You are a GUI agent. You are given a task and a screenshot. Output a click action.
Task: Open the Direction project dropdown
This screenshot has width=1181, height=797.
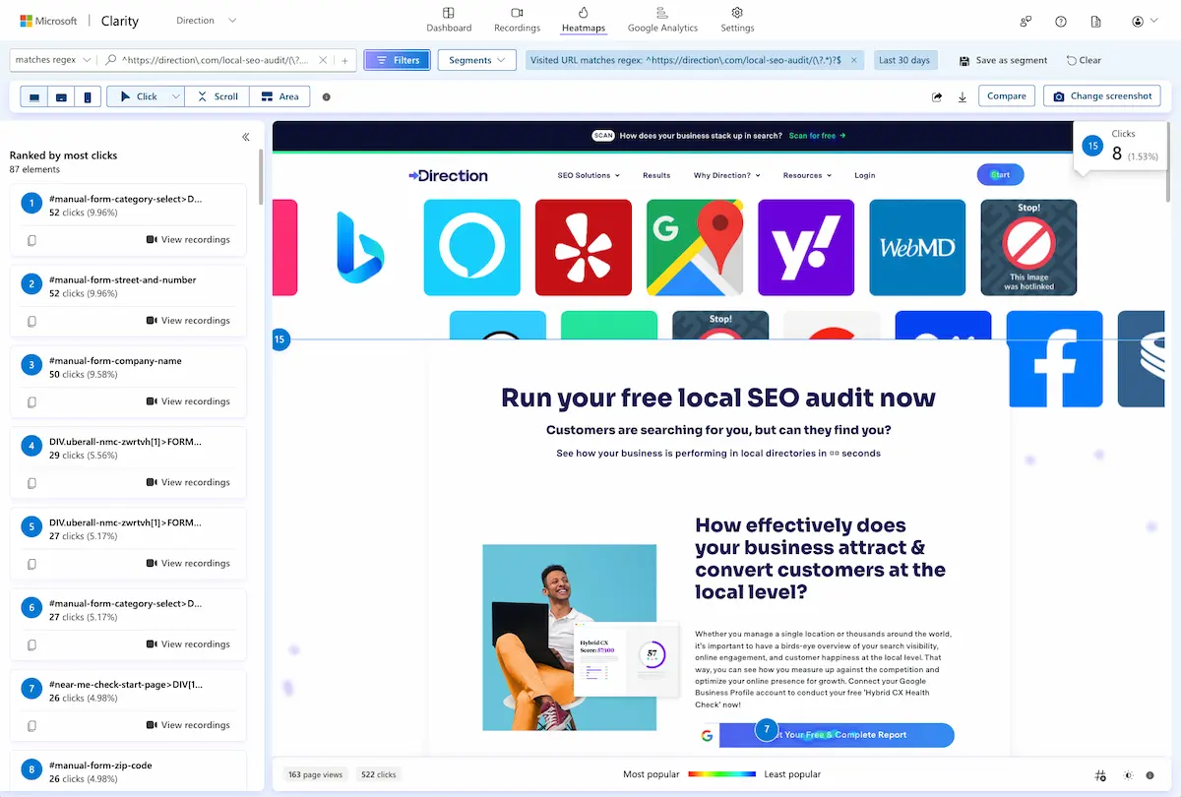click(206, 21)
